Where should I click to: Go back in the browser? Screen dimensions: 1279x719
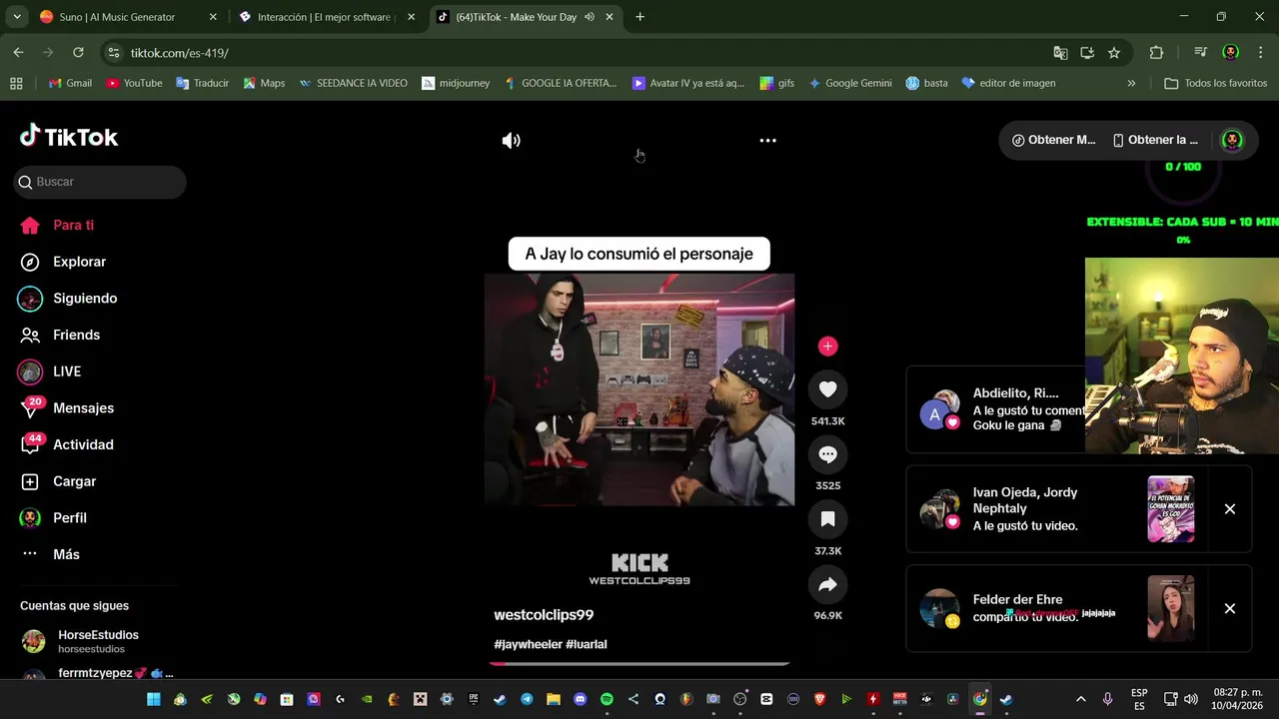[x=18, y=53]
